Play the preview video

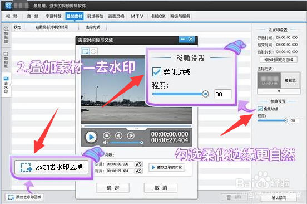(91, 137)
